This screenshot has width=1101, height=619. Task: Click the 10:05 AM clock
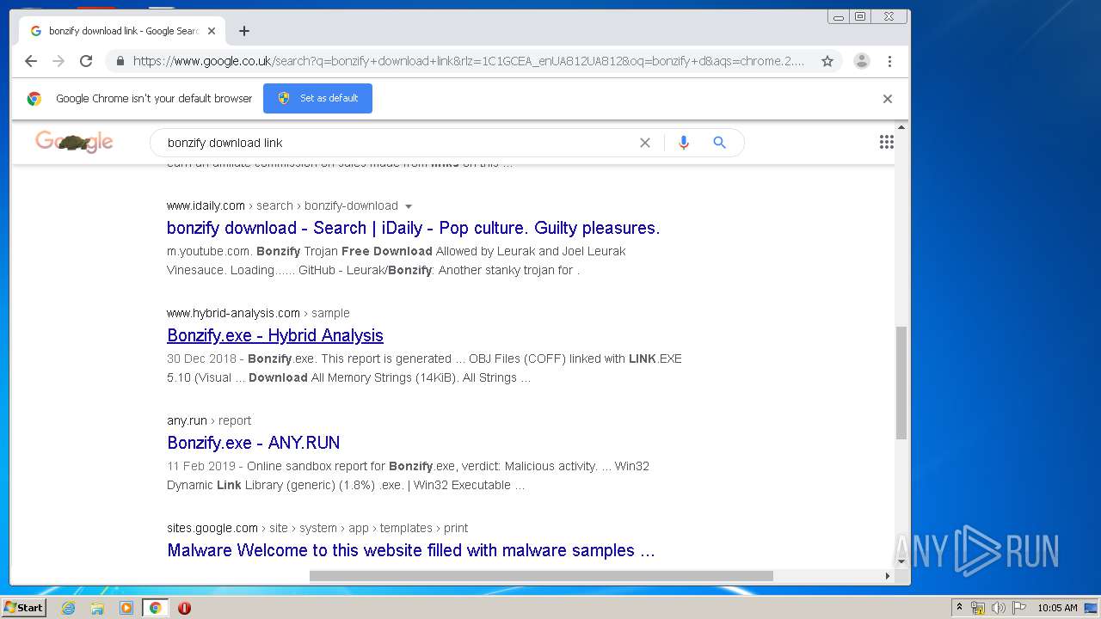pyautogui.click(x=1057, y=608)
